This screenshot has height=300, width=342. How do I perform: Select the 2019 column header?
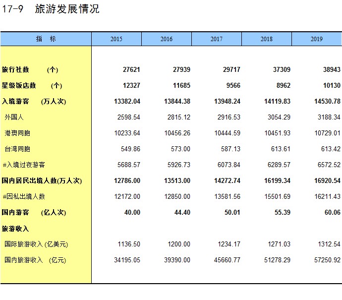[317, 39]
